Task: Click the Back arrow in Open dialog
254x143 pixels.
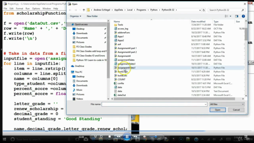Action: (70, 10)
